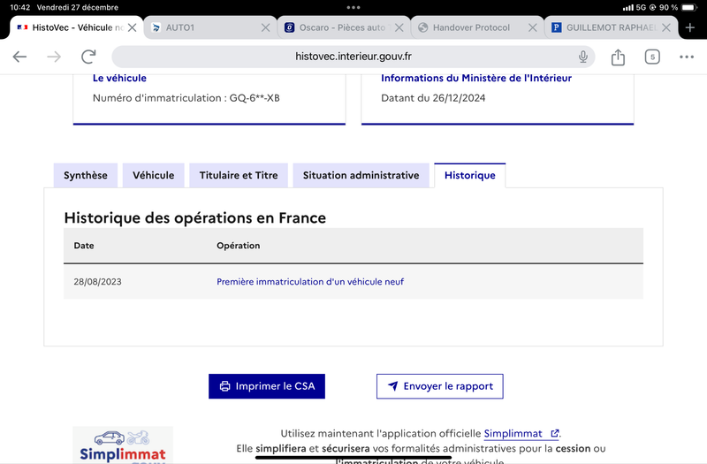This screenshot has width=707, height=464.
Task: Click the Simplimmat logo image
Action: click(123, 445)
